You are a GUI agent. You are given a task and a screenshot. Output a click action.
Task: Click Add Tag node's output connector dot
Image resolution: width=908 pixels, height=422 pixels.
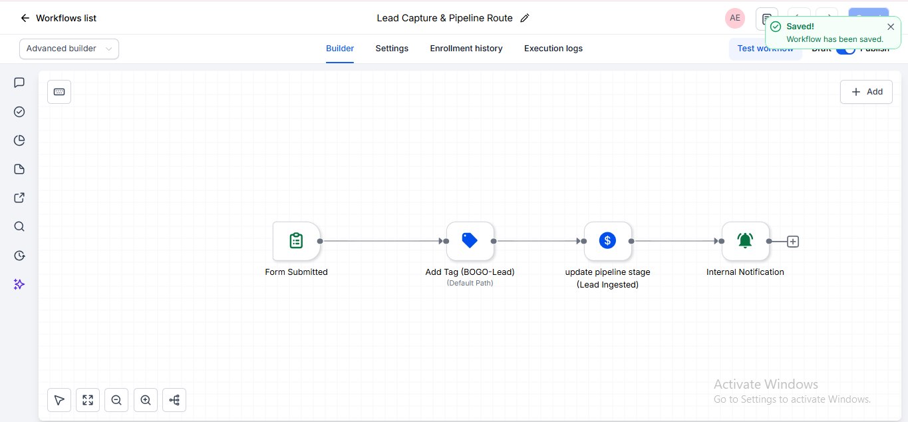point(493,242)
